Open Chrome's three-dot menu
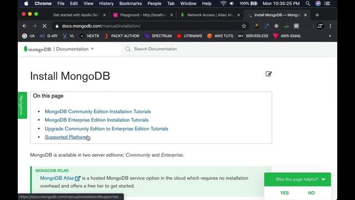 (331, 26)
